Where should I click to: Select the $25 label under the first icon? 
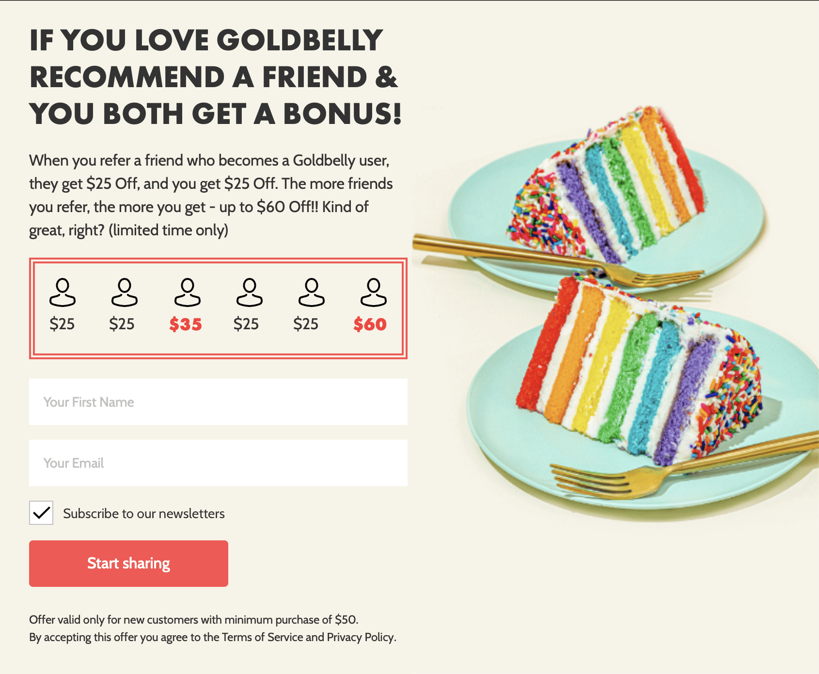(x=62, y=324)
